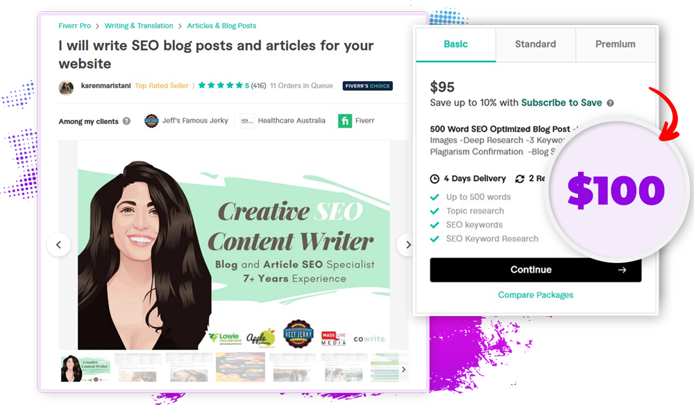The image size is (694, 405).
Task: Select the first gallery thumbnail with portrait
Action: pyautogui.click(x=85, y=368)
